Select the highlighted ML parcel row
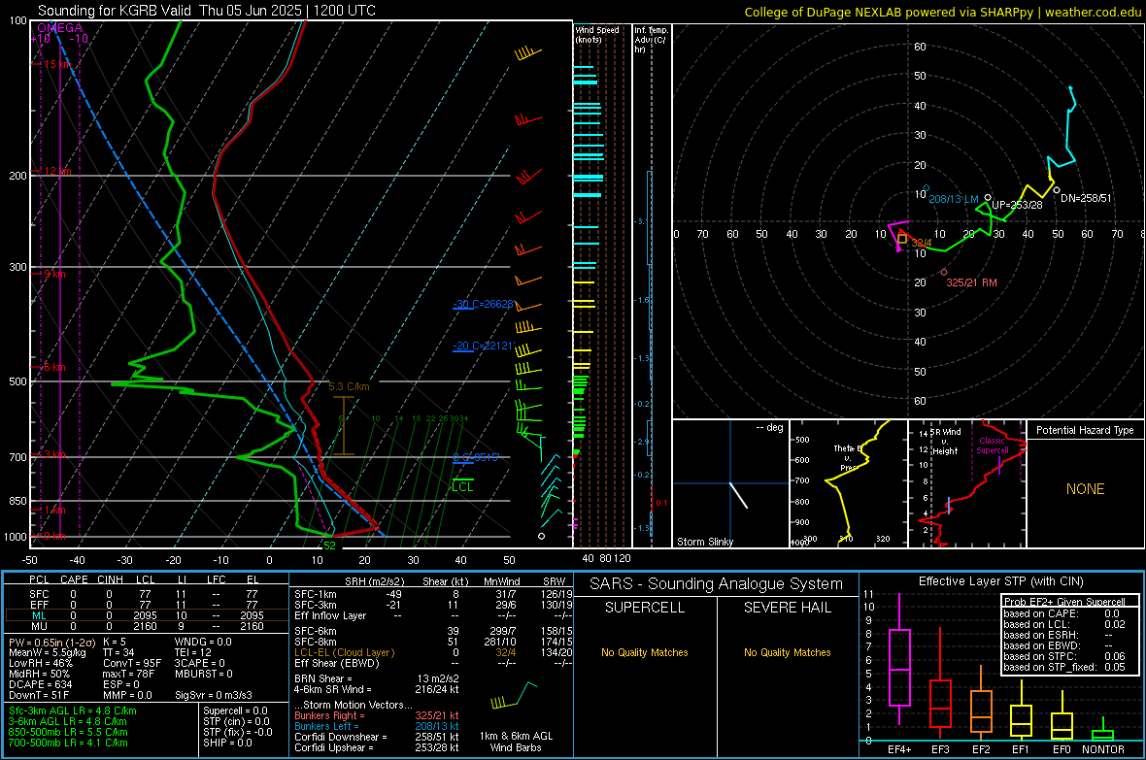 click(146, 615)
